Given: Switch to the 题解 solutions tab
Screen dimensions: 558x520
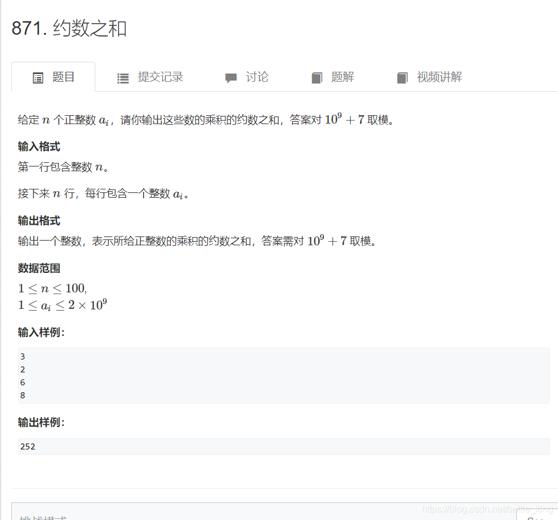Looking at the screenshot, I should click(333, 77).
